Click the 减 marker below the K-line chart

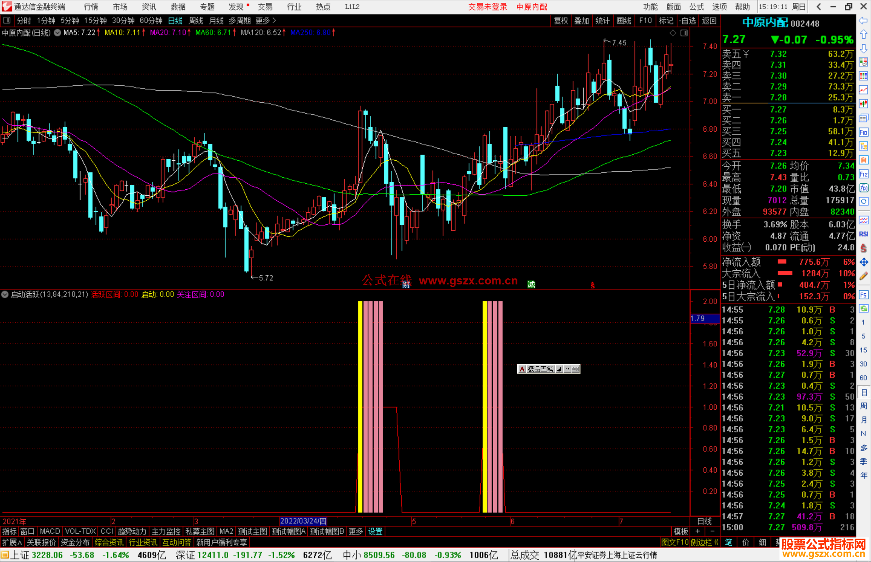pos(531,285)
